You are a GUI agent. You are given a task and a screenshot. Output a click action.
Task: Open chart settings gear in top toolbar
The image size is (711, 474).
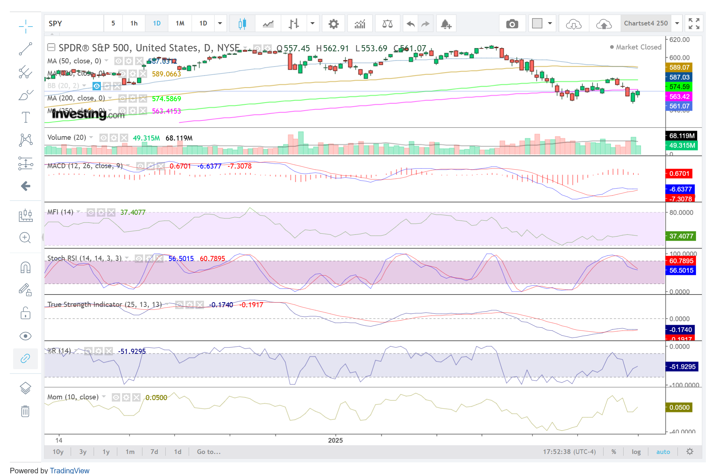pos(333,24)
